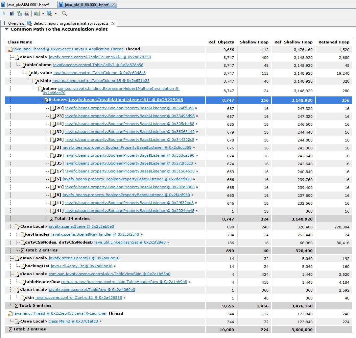
Task: Open the Histogram view from toolbar
Action: point(12,13)
